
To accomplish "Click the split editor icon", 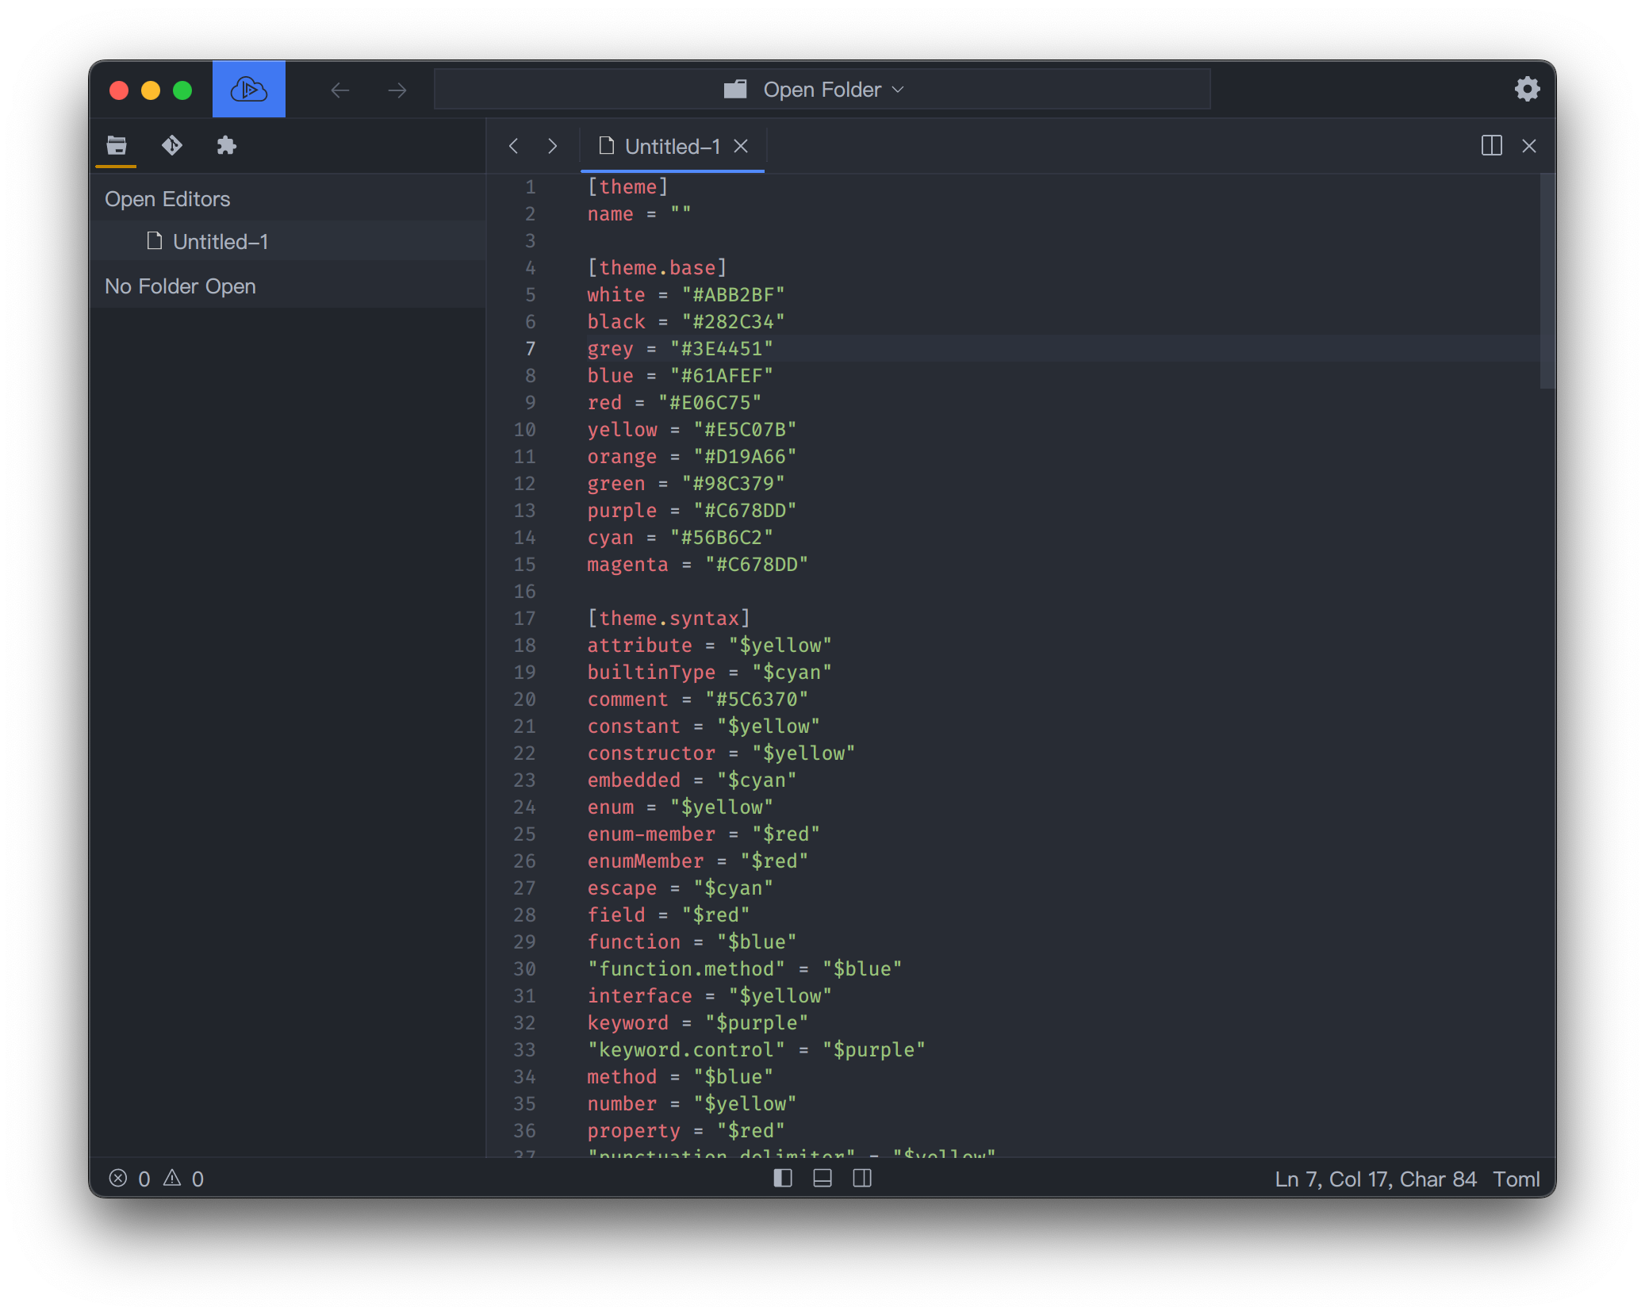I will [1491, 146].
